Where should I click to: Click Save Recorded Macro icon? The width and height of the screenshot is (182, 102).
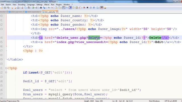(98, 8)
